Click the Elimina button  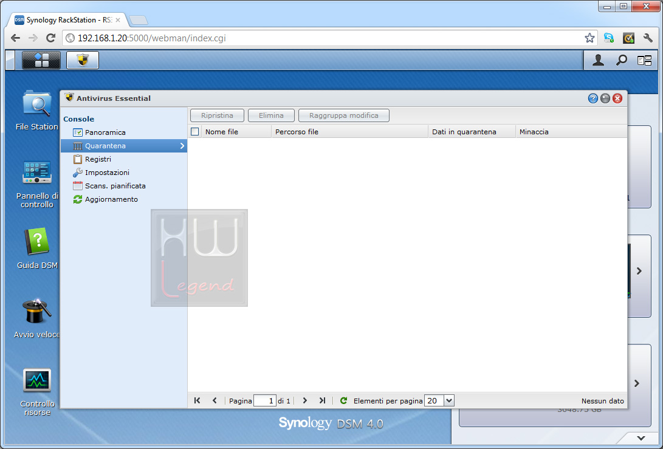[271, 115]
